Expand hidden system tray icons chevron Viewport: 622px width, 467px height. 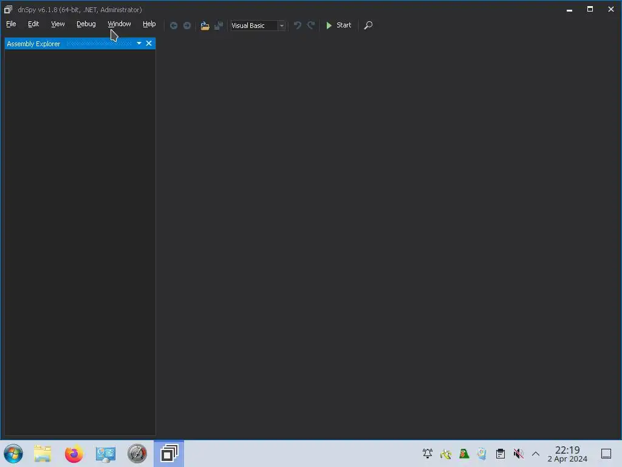tap(536, 454)
